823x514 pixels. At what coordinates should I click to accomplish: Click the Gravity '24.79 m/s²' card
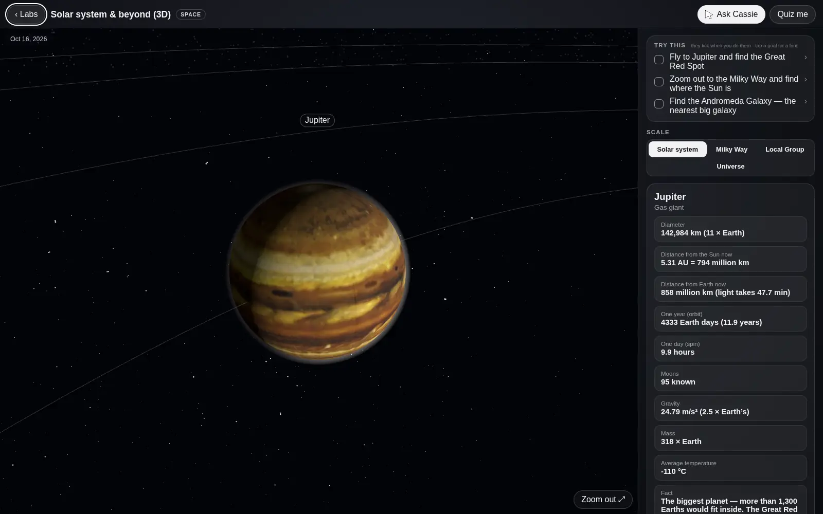point(730,408)
